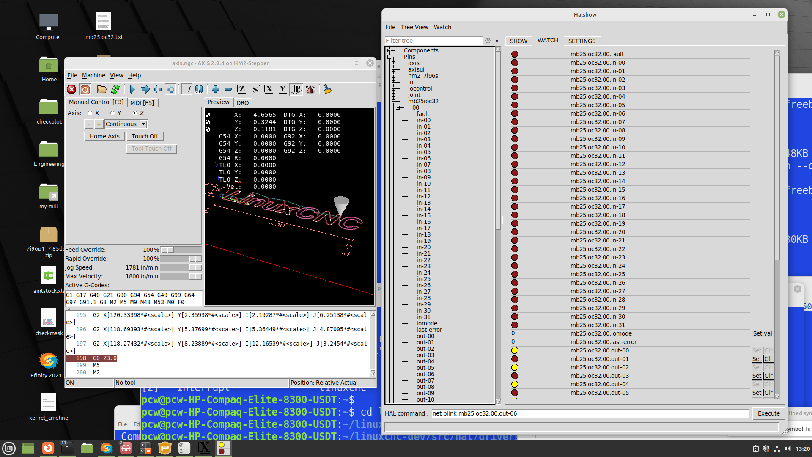Select perspective view P icon
The image size is (812, 457).
pyautogui.click(x=296, y=89)
